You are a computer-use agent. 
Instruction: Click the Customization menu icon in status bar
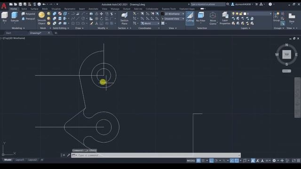[299, 161]
